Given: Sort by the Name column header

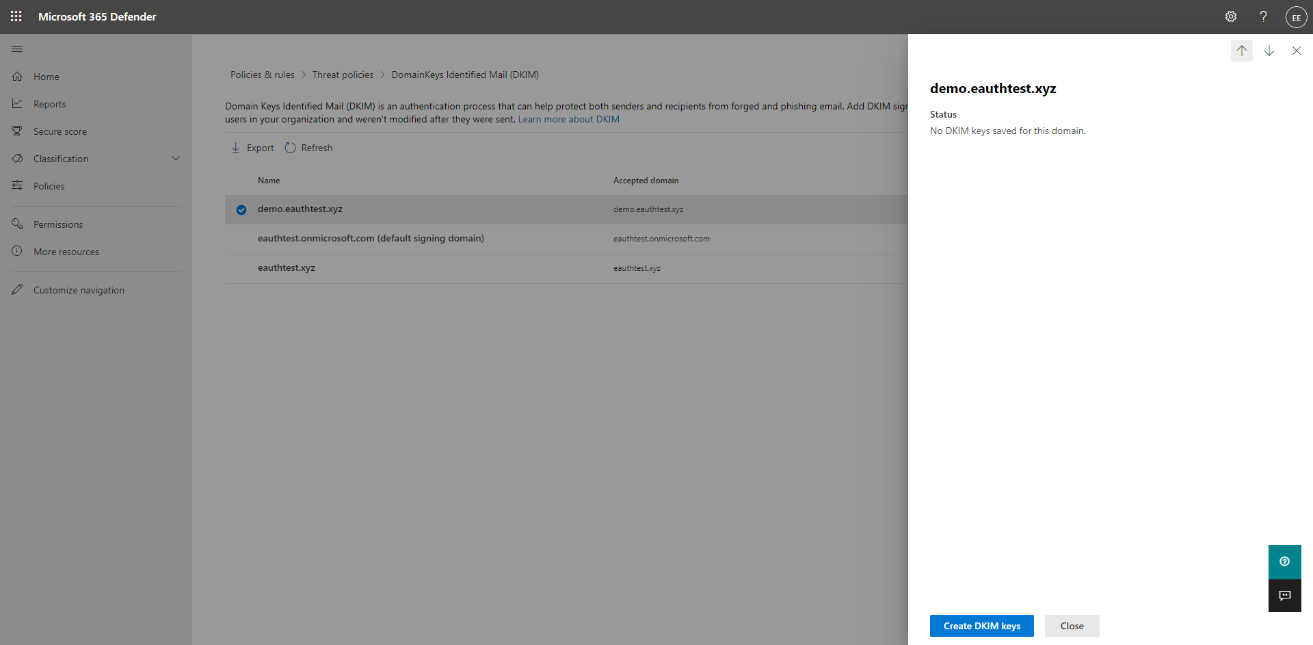Looking at the screenshot, I should (x=269, y=181).
